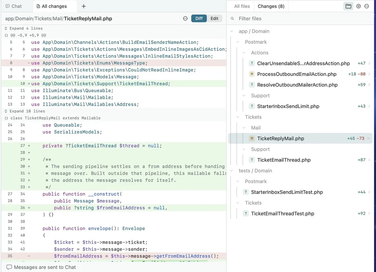Collapse the Mail folder

point(244,128)
